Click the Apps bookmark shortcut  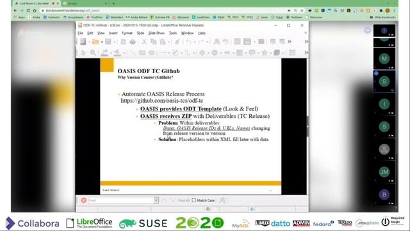[19, 17]
